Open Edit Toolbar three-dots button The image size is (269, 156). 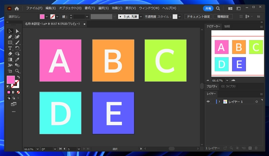click(13, 112)
